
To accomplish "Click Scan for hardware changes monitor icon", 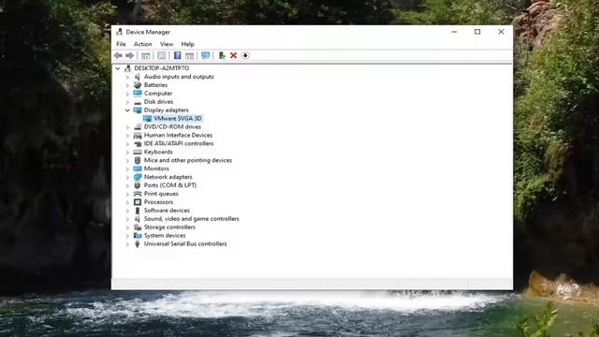I will coord(206,56).
